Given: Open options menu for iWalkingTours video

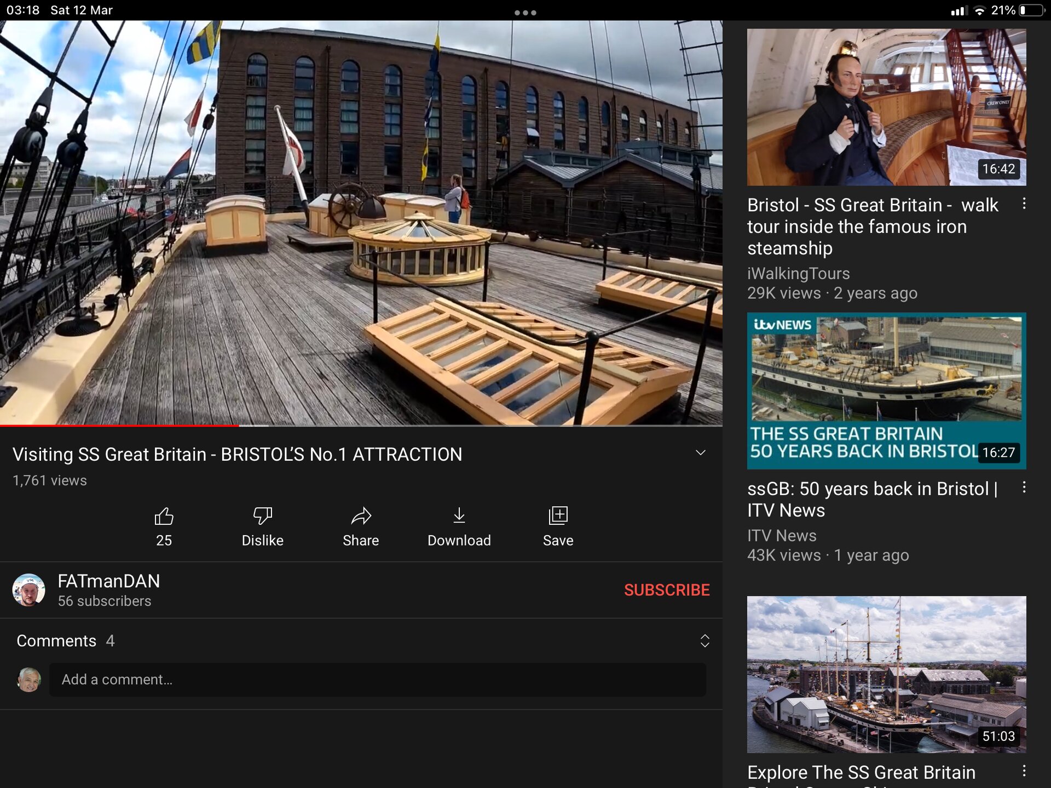Looking at the screenshot, I should tap(1024, 204).
